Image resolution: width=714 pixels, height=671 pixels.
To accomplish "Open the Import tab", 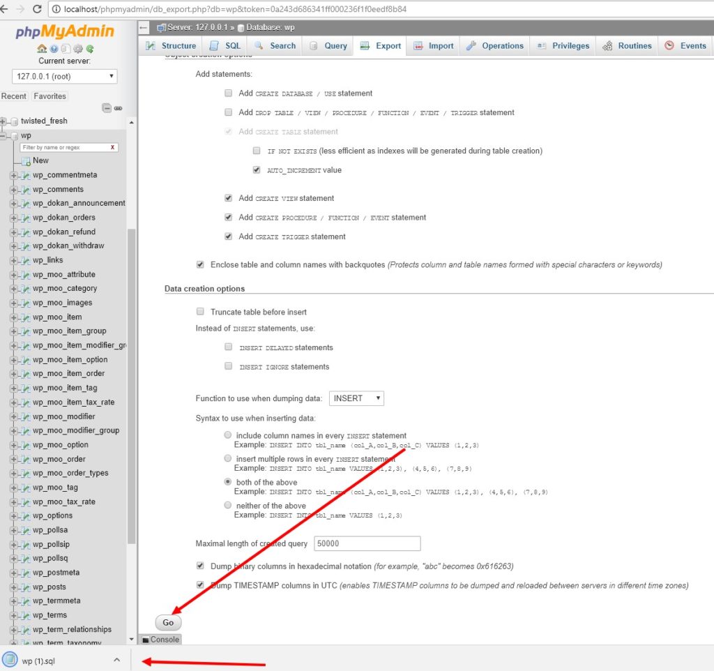I will click(433, 46).
